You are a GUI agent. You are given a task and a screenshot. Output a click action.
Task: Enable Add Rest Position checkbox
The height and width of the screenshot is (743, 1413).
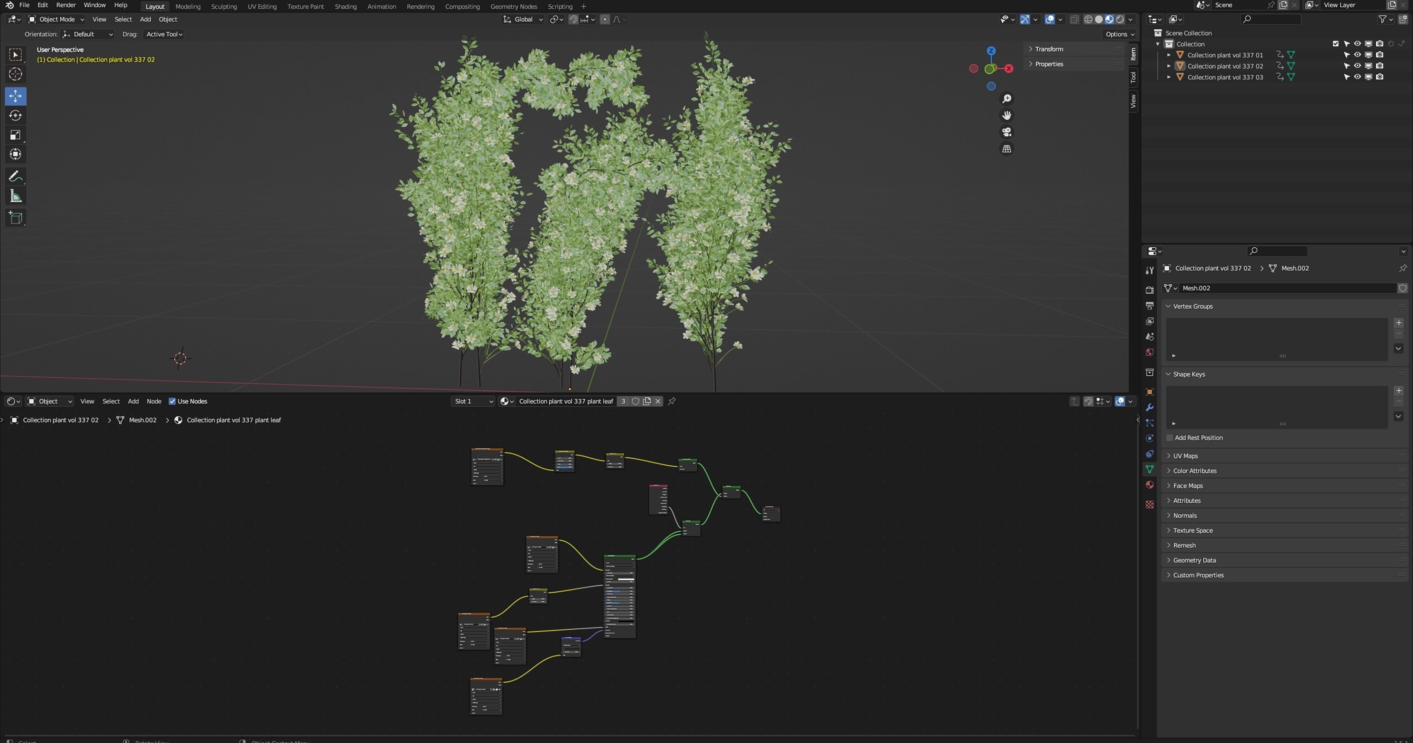(x=1170, y=438)
